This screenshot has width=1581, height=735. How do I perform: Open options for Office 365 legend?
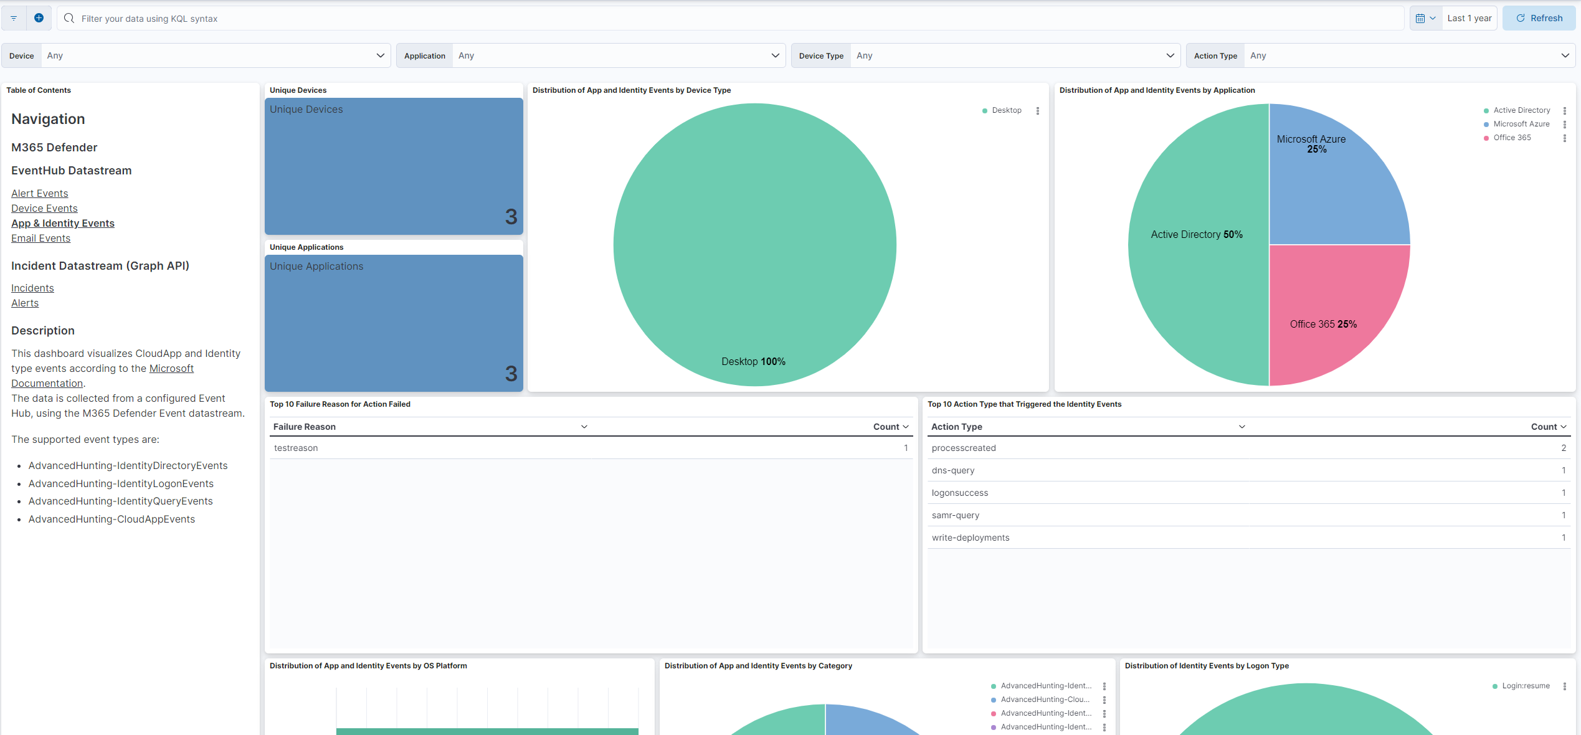coord(1564,138)
